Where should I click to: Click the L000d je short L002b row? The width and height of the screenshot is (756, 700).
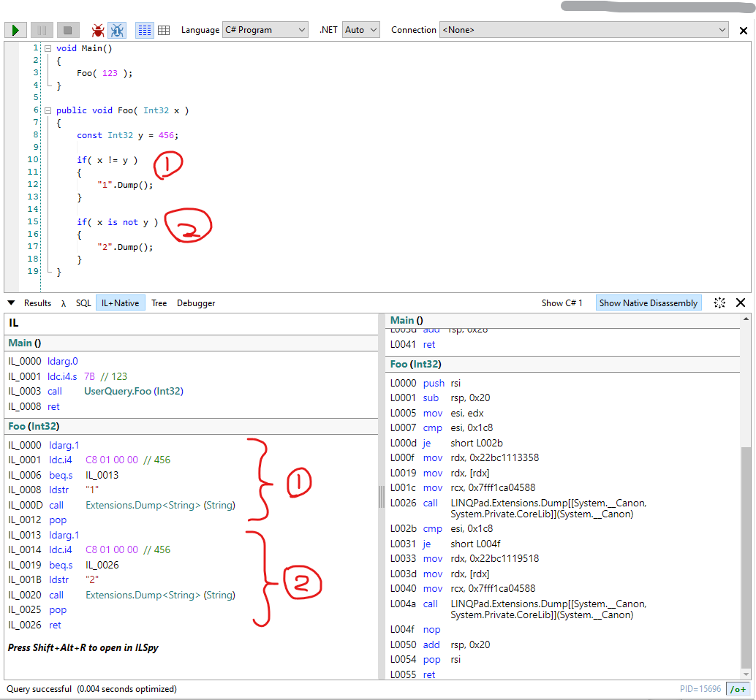[x=447, y=443]
